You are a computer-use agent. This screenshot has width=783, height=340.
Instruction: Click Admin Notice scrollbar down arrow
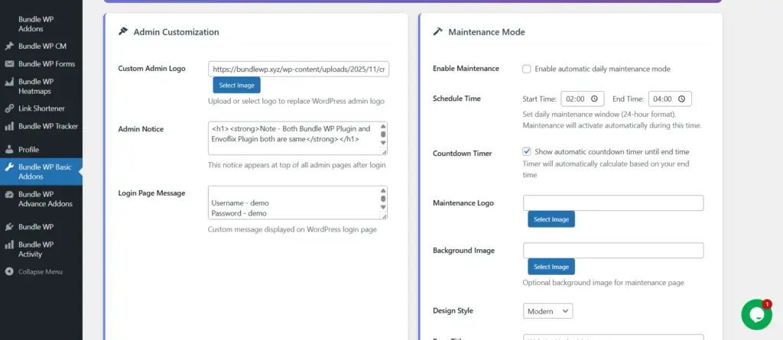383,143
